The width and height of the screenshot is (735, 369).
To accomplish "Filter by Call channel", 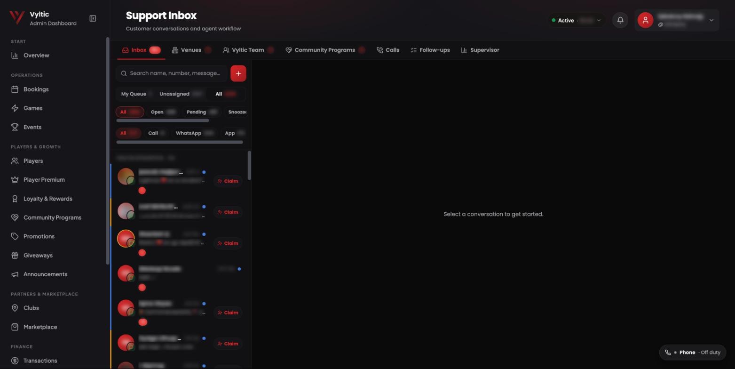I will coord(156,133).
